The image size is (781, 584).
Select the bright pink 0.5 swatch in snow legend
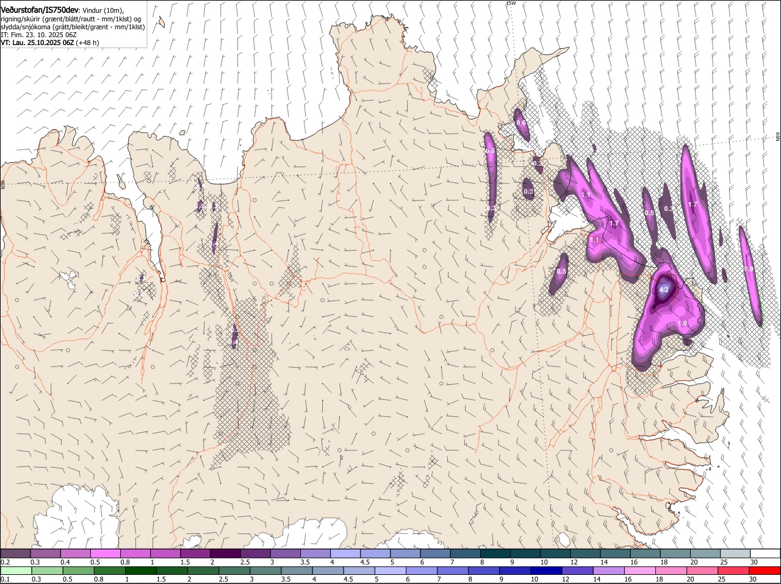coord(106,554)
